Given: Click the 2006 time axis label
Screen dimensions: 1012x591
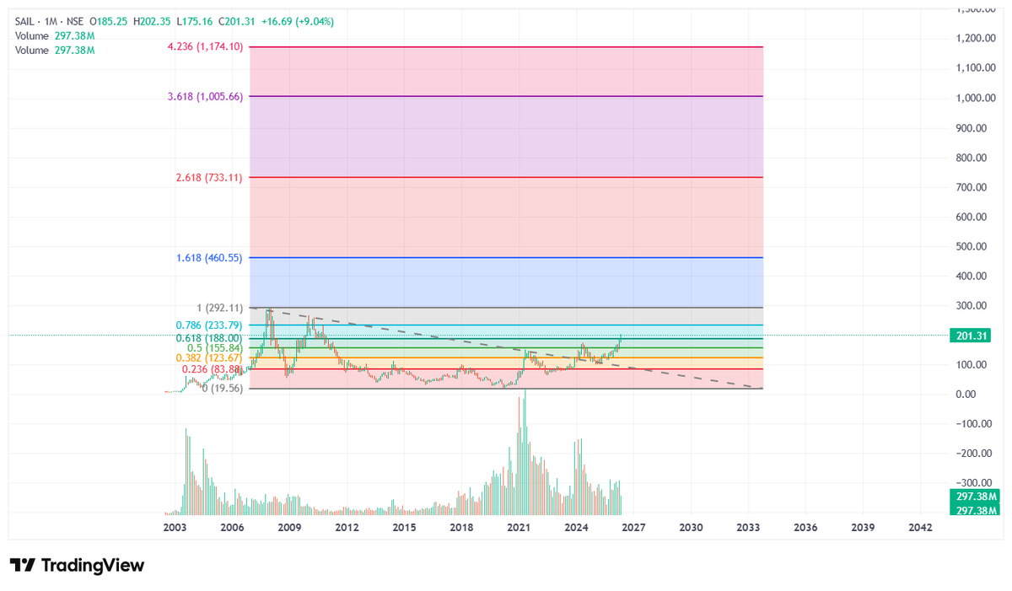Looking at the screenshot, I should coord(232,527).
